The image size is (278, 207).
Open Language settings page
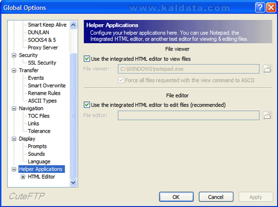39,161
